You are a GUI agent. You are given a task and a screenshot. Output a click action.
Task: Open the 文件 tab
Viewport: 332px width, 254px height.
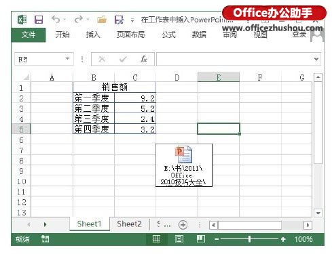click(29, 35)
